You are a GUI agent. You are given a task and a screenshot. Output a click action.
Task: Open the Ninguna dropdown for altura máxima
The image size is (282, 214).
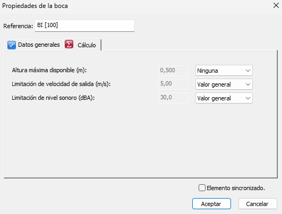point(224,71)
